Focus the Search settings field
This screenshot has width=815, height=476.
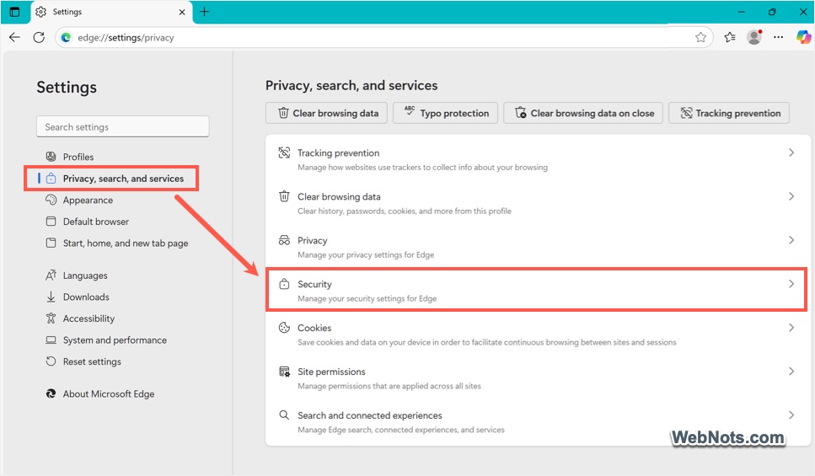pos(123,127)
